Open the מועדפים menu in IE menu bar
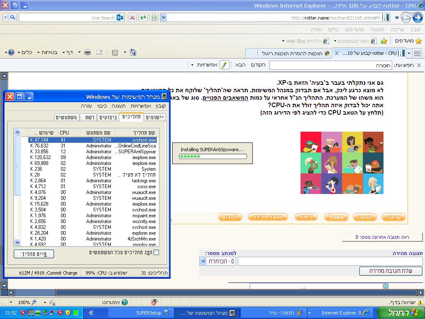Image resolution: width=425 pixels, height=319 pixels. pos(355,29)
